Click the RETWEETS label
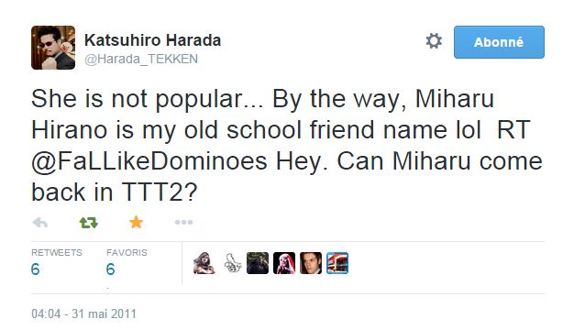This screenshot has height=330, width=563. click(x=57, y=253)
